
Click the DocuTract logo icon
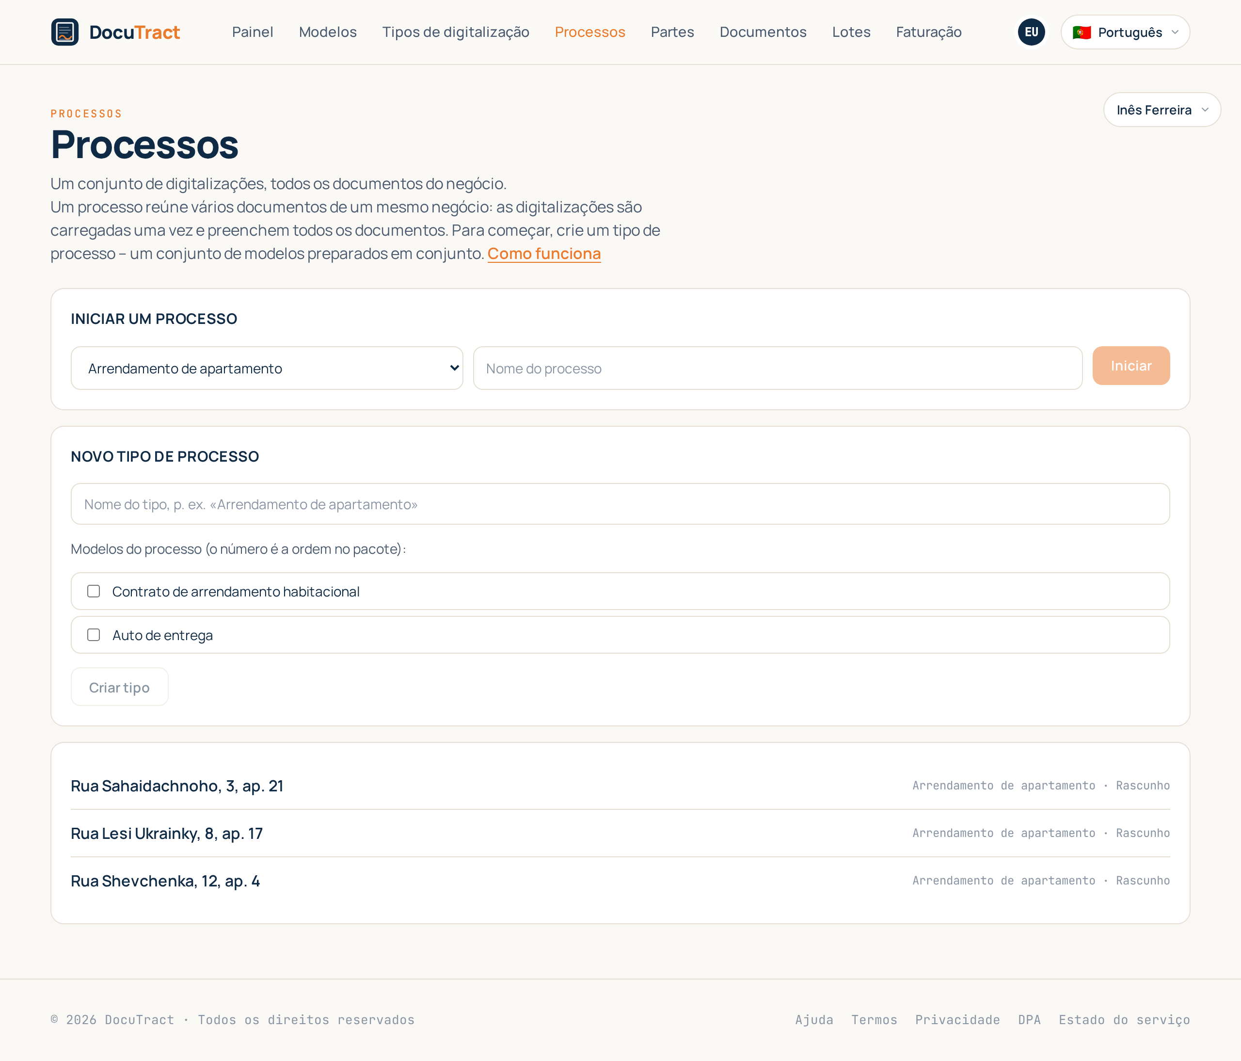(64, 32)
